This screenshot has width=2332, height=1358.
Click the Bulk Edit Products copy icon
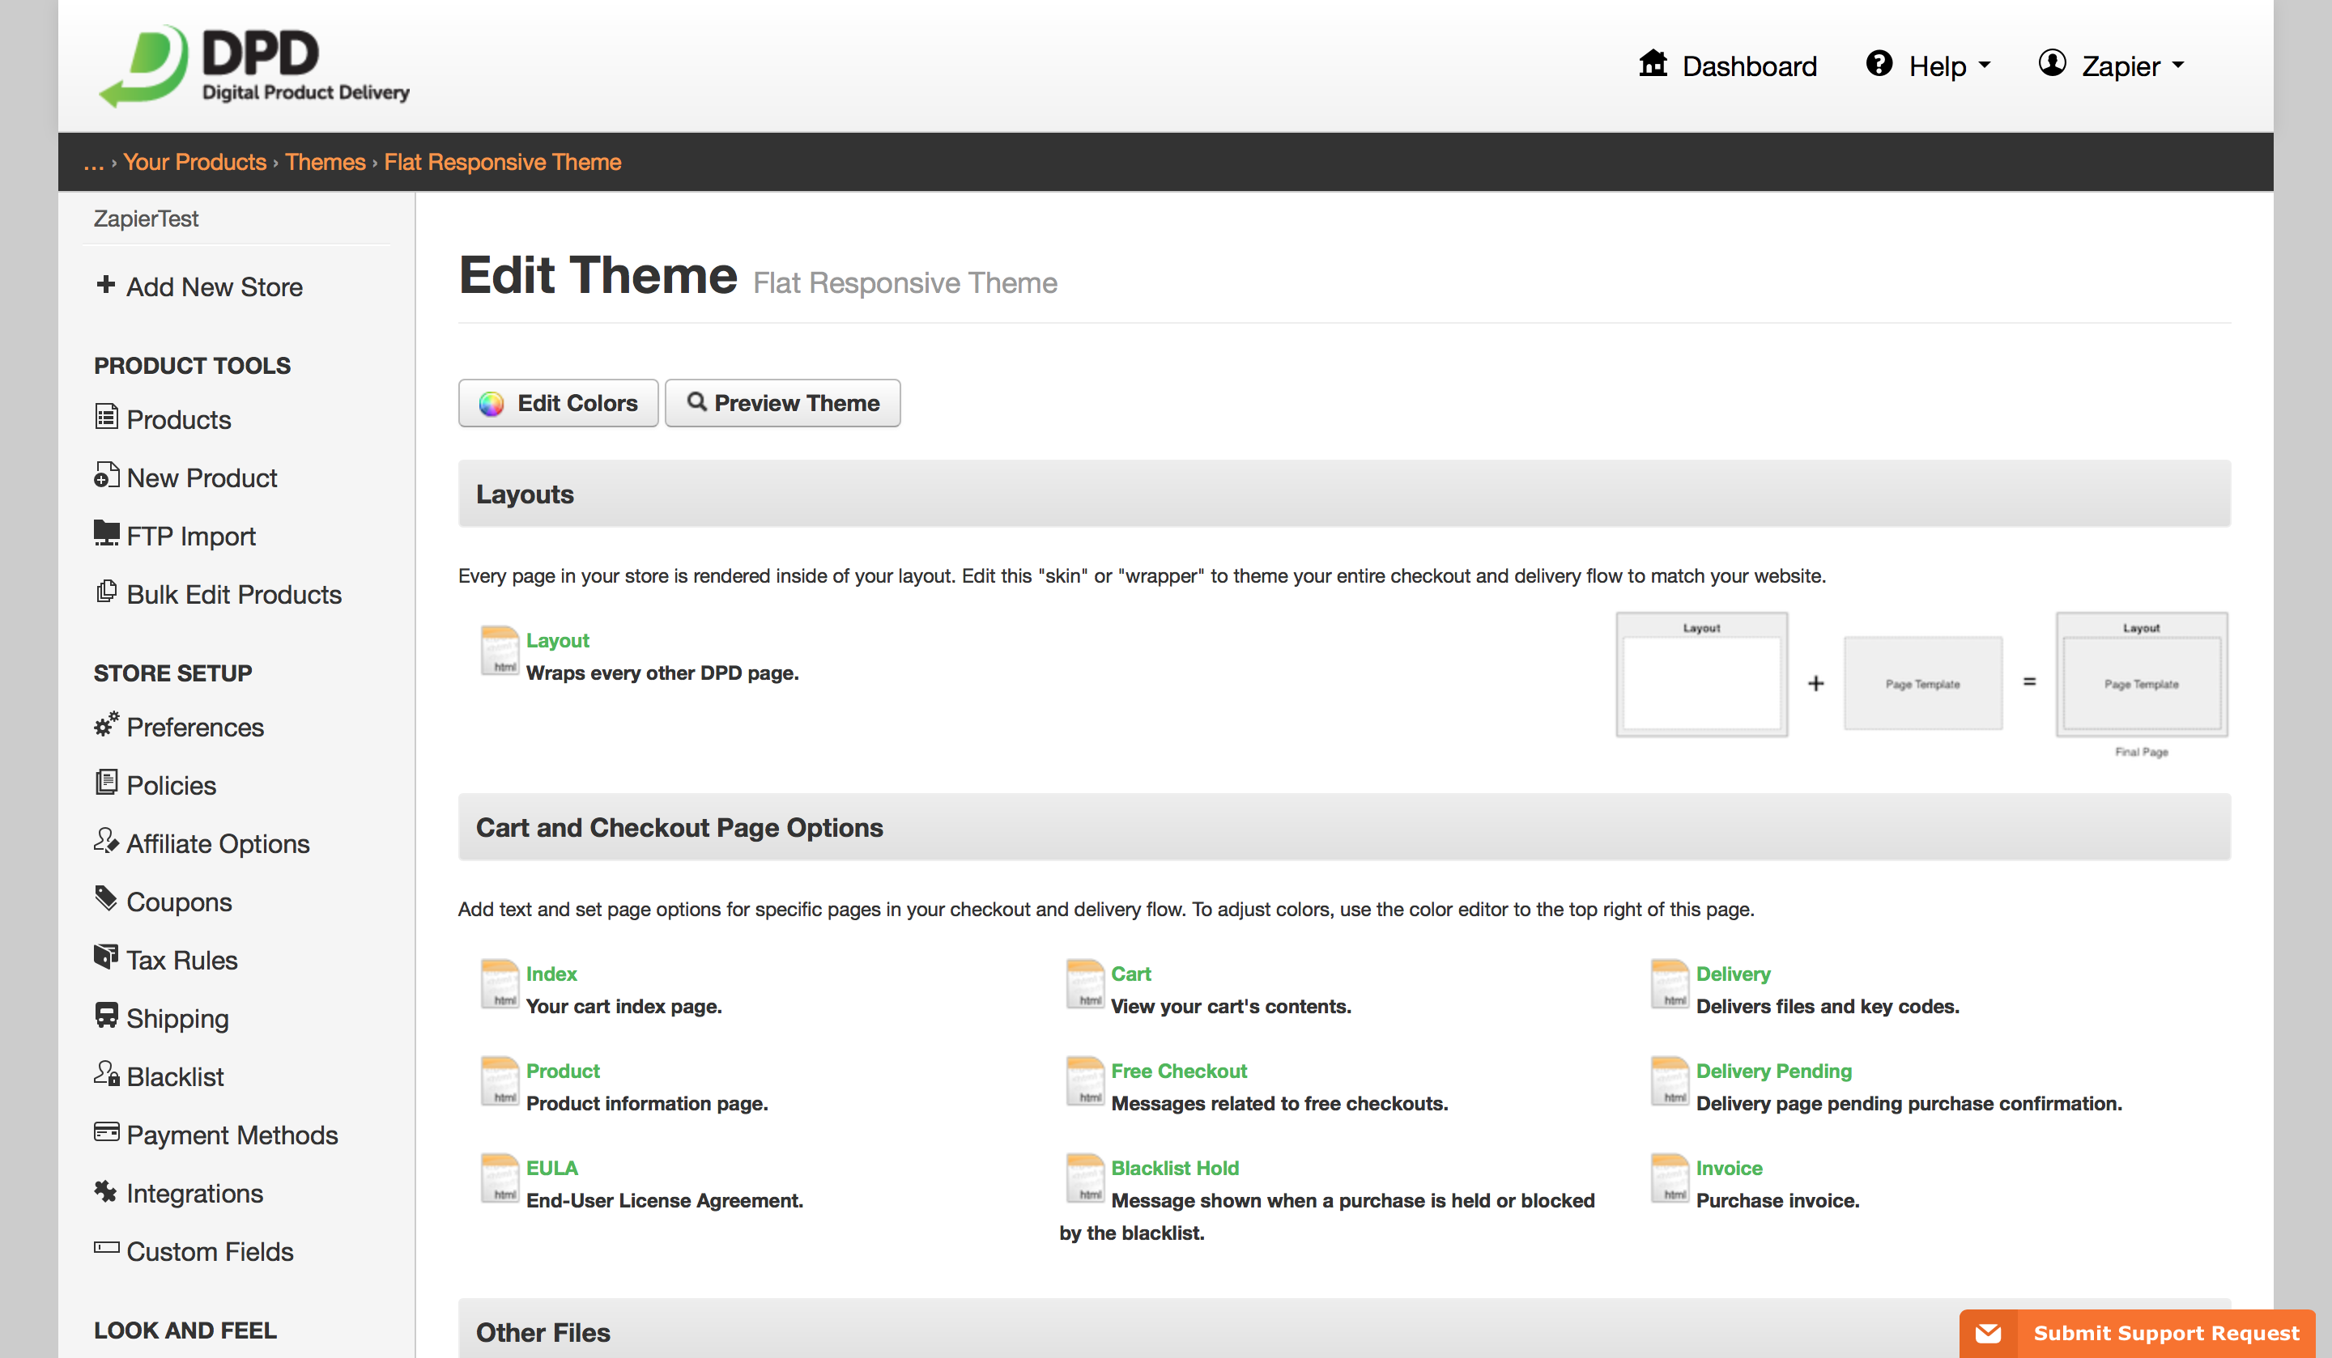coord(106,592)
